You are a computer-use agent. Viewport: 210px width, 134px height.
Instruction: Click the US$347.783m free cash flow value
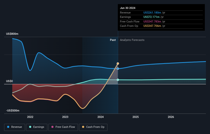[152, 21]
